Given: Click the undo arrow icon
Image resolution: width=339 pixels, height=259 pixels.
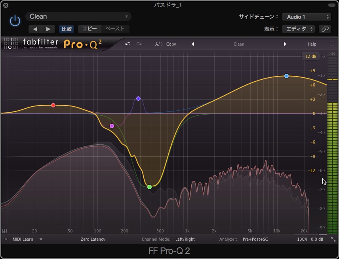Looking at the screenshot, I should click(128, 44).
